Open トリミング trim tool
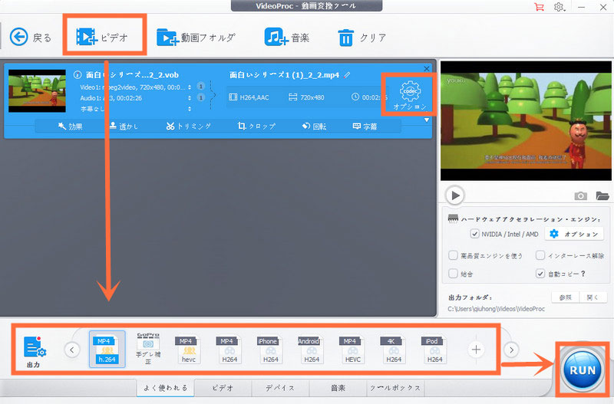The width and height of the screenshot is (614, 404). click(x=189, y=126)
